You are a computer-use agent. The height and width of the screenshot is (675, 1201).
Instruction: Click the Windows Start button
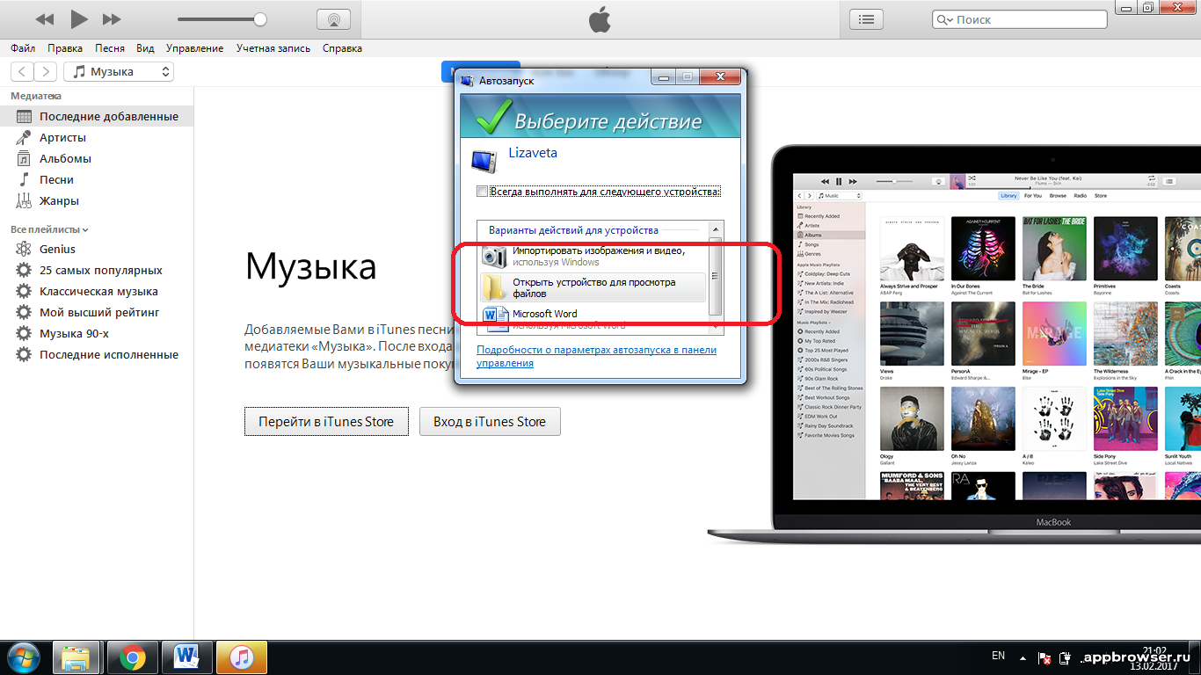coord(24,657)
